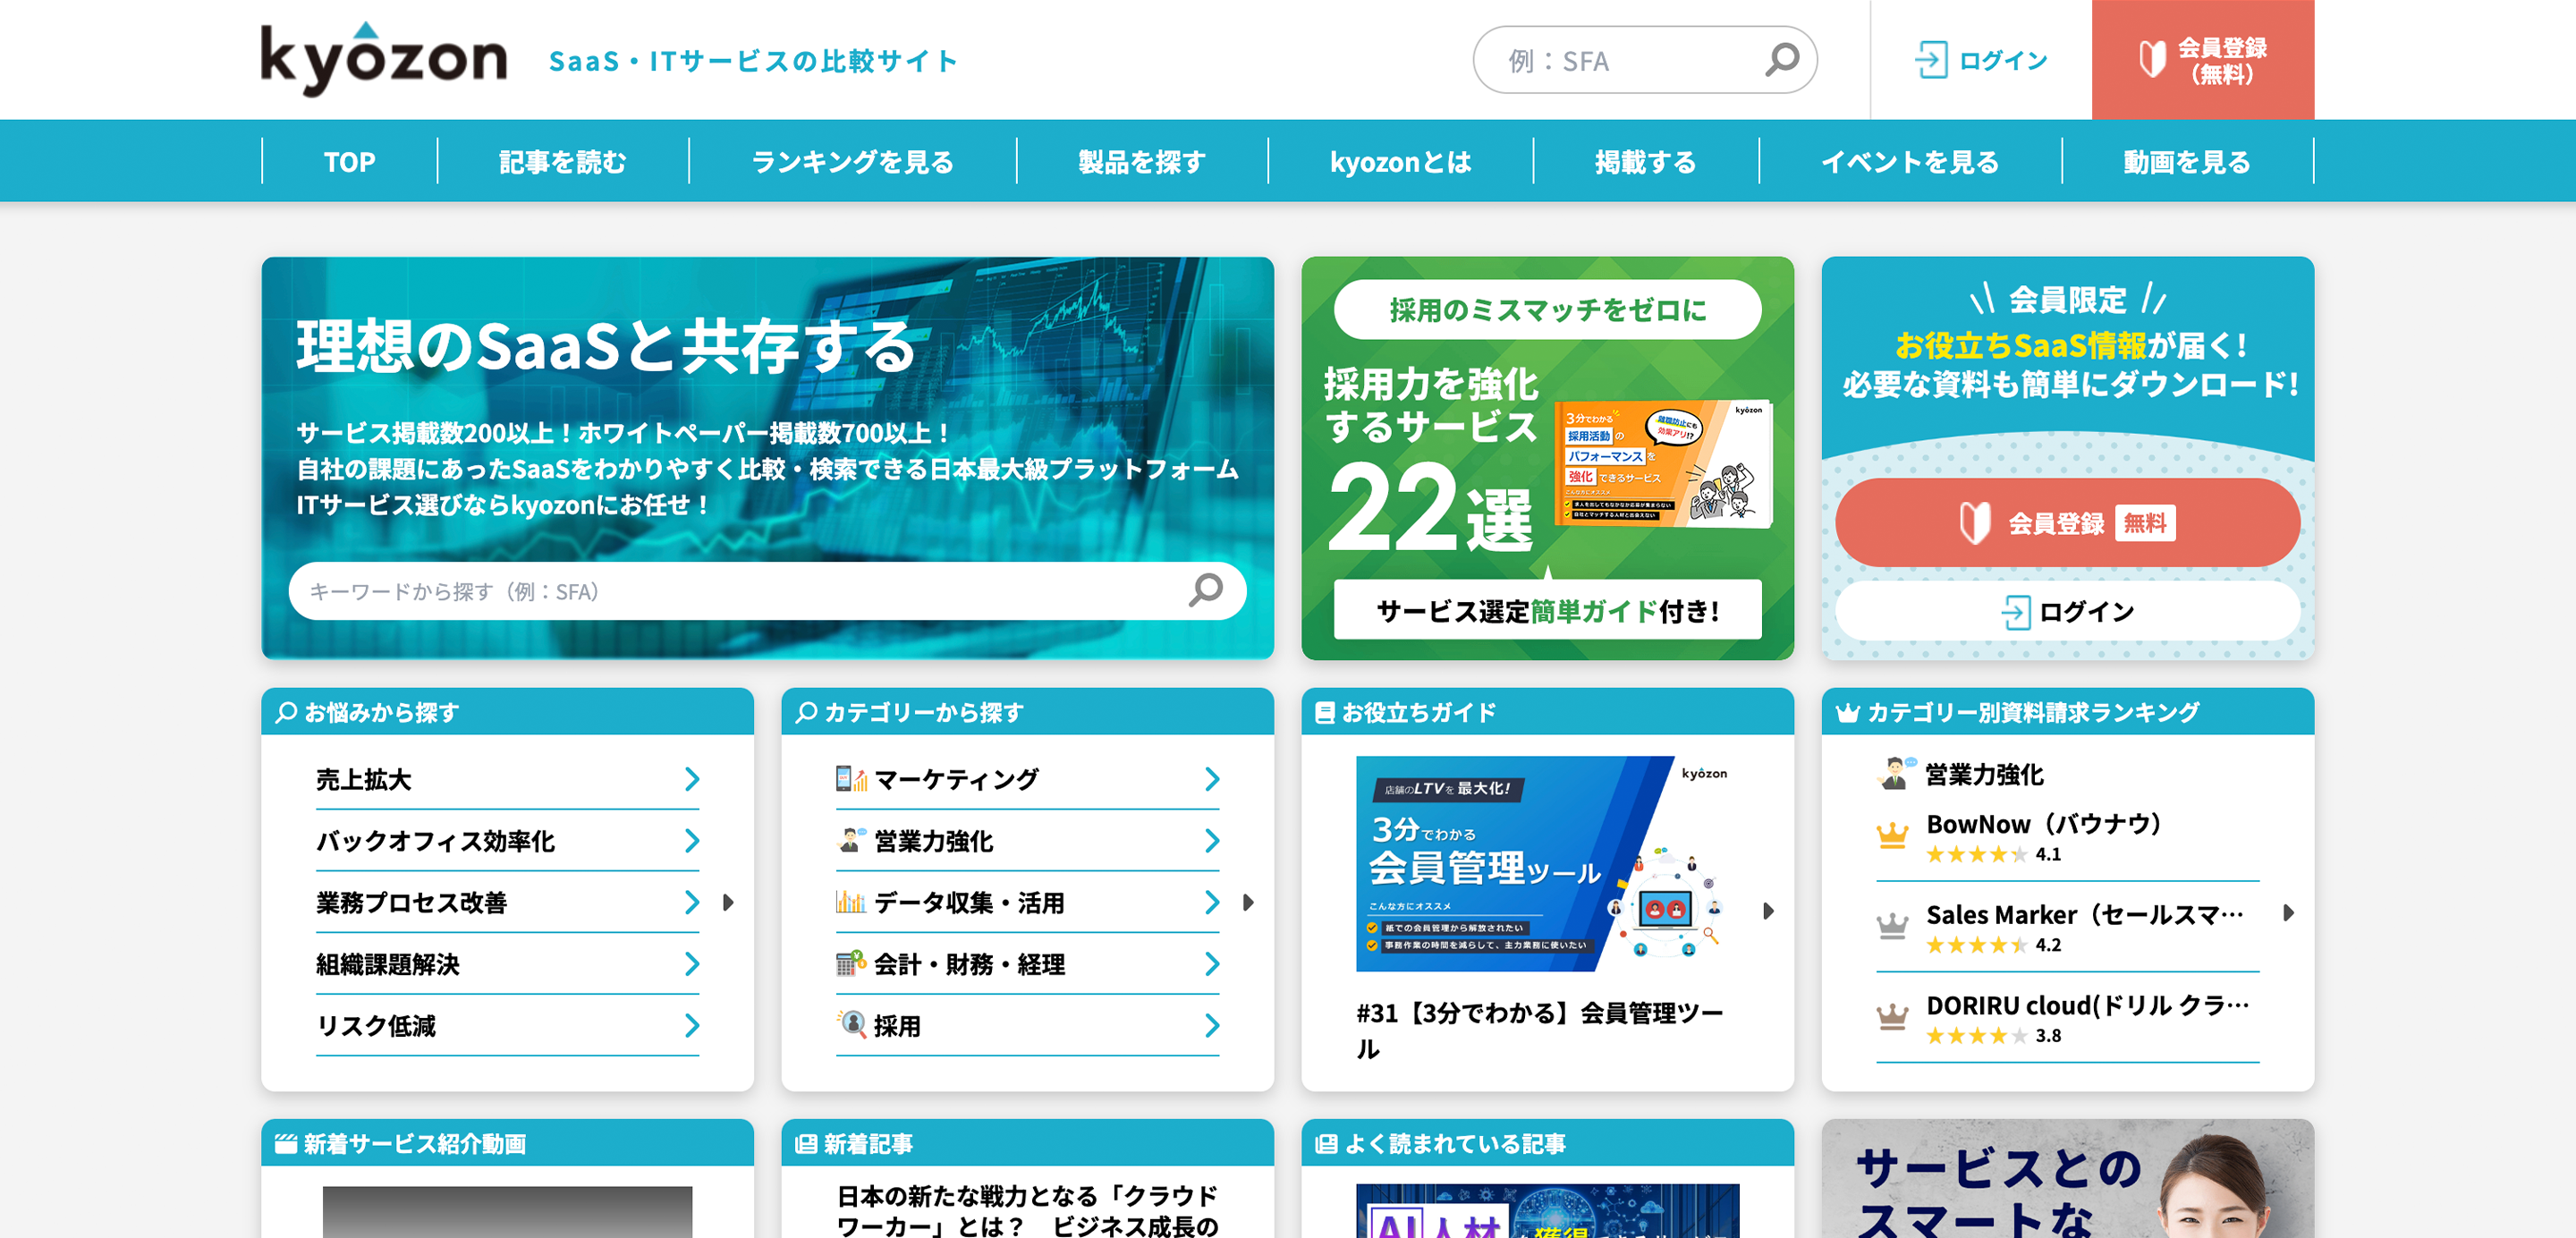Open 記事を読む in the navigation bar
Screen dimensions: 2576x1238
click(563, 161)
